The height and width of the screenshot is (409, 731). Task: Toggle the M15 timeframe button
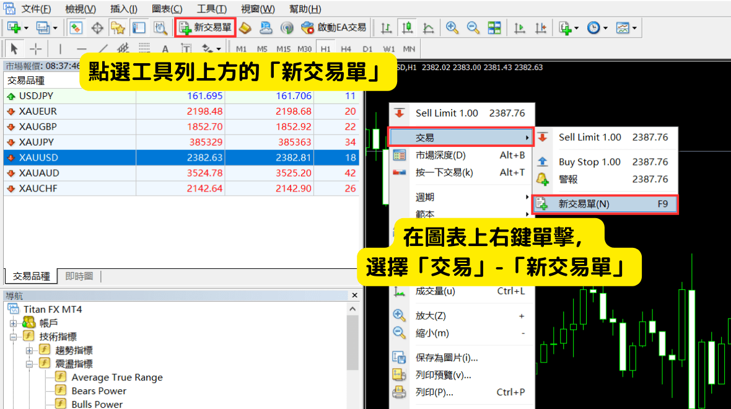(x=283, y=49)
